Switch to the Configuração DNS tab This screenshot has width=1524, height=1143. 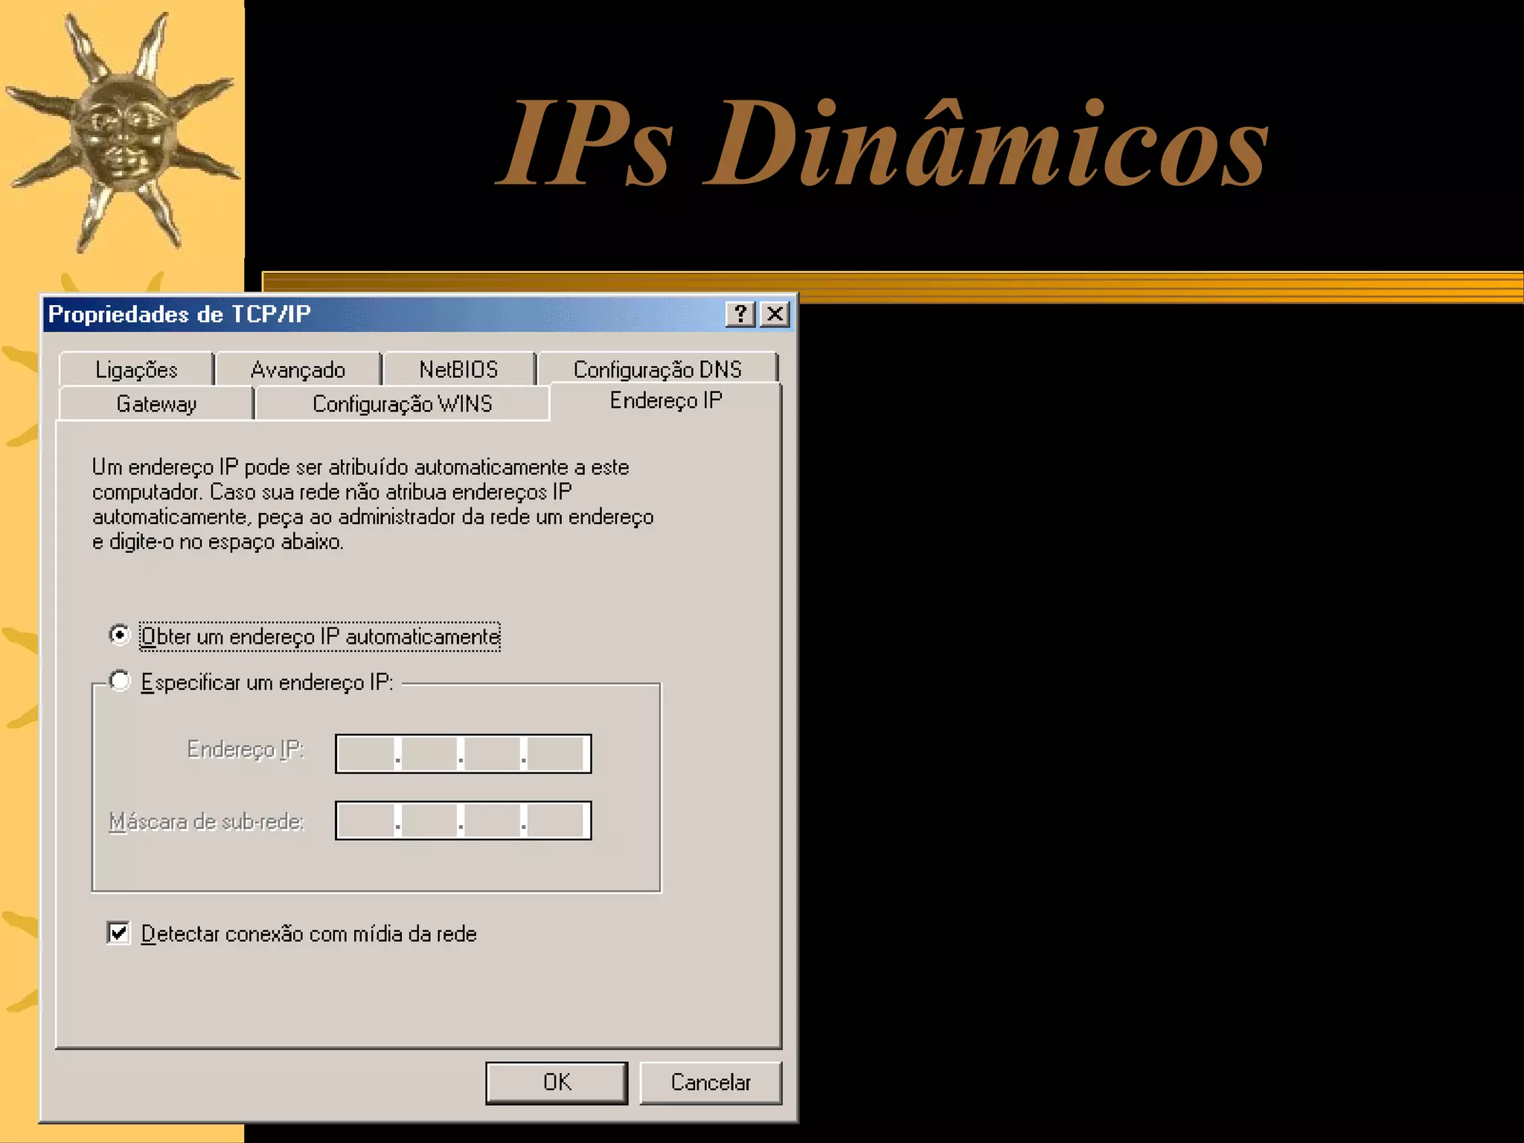[x=658, y=369]
